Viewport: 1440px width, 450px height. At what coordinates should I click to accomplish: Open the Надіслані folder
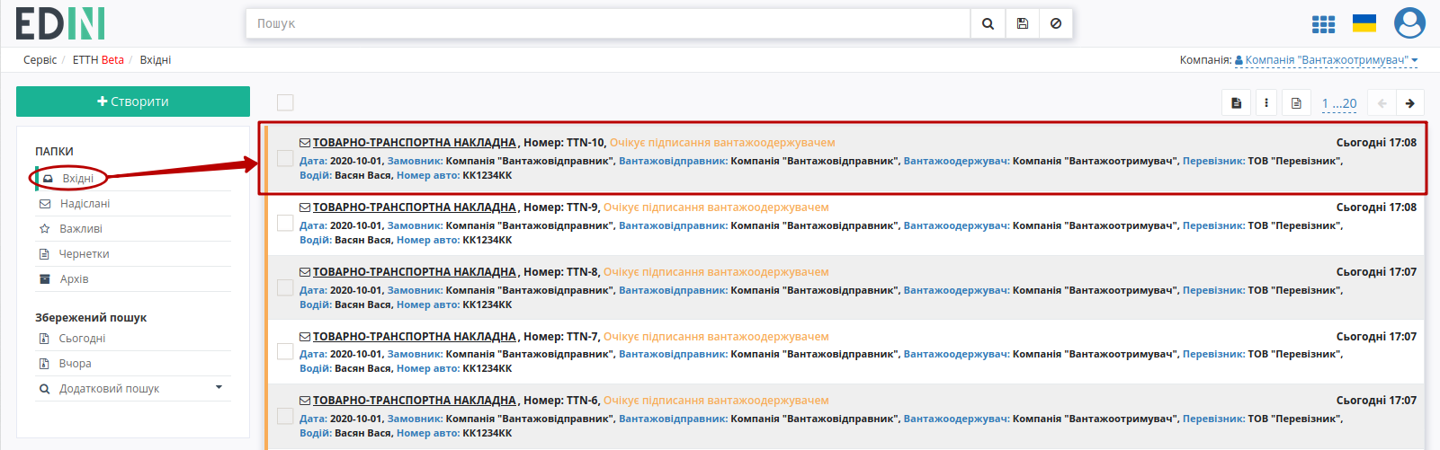coord(85,204)
